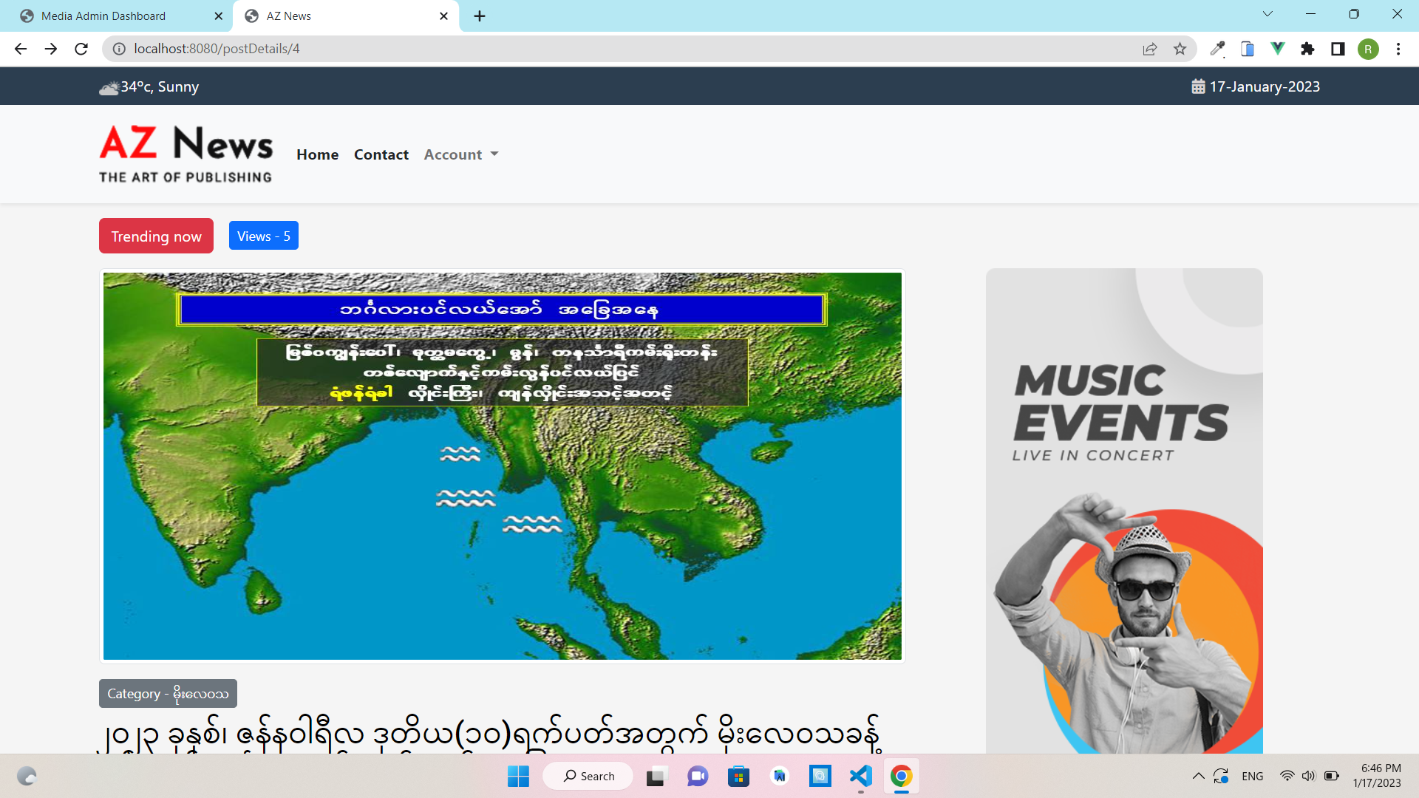The image size is (1419, 798).
Task: Go forward to the next page
Action: point(51,49)
